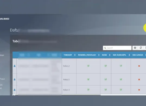Click the refresh icon beside Search box
Screen dimensions: 146x106
(141, 48)
